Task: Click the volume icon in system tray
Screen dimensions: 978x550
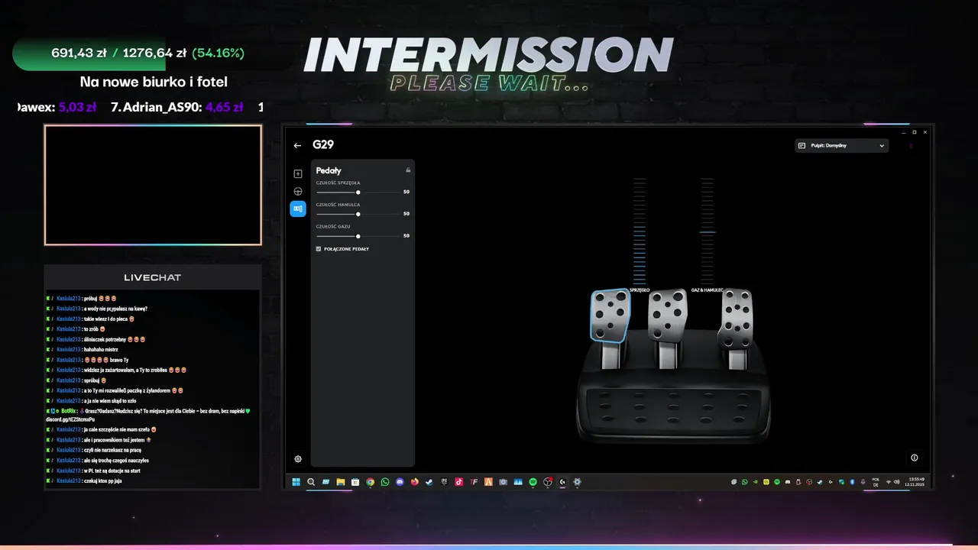Action: pyautogui.click(x=897, y=482)
